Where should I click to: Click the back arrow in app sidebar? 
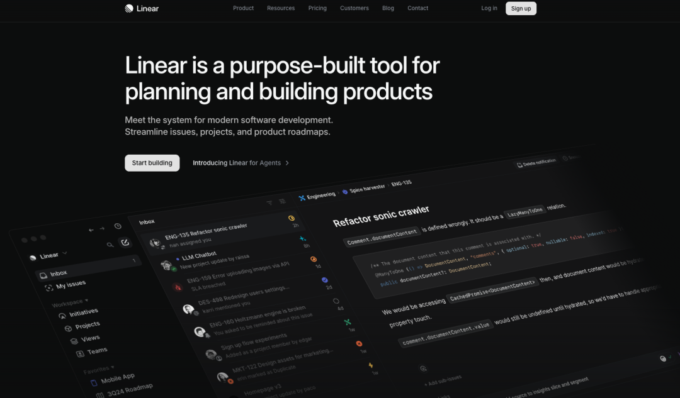point(91,230)
